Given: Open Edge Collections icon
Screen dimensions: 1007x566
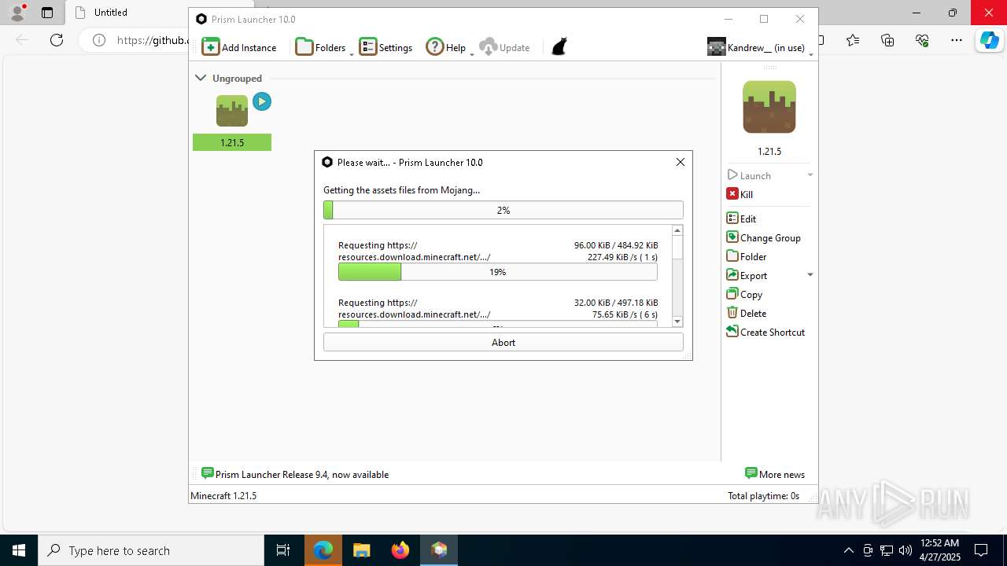Looking at the screenshot, I should point(887,40).
